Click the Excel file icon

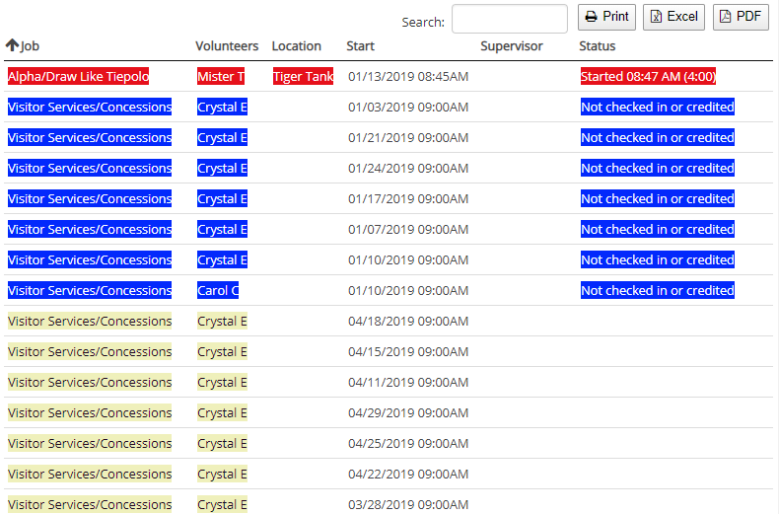click(x=657, y=17)
